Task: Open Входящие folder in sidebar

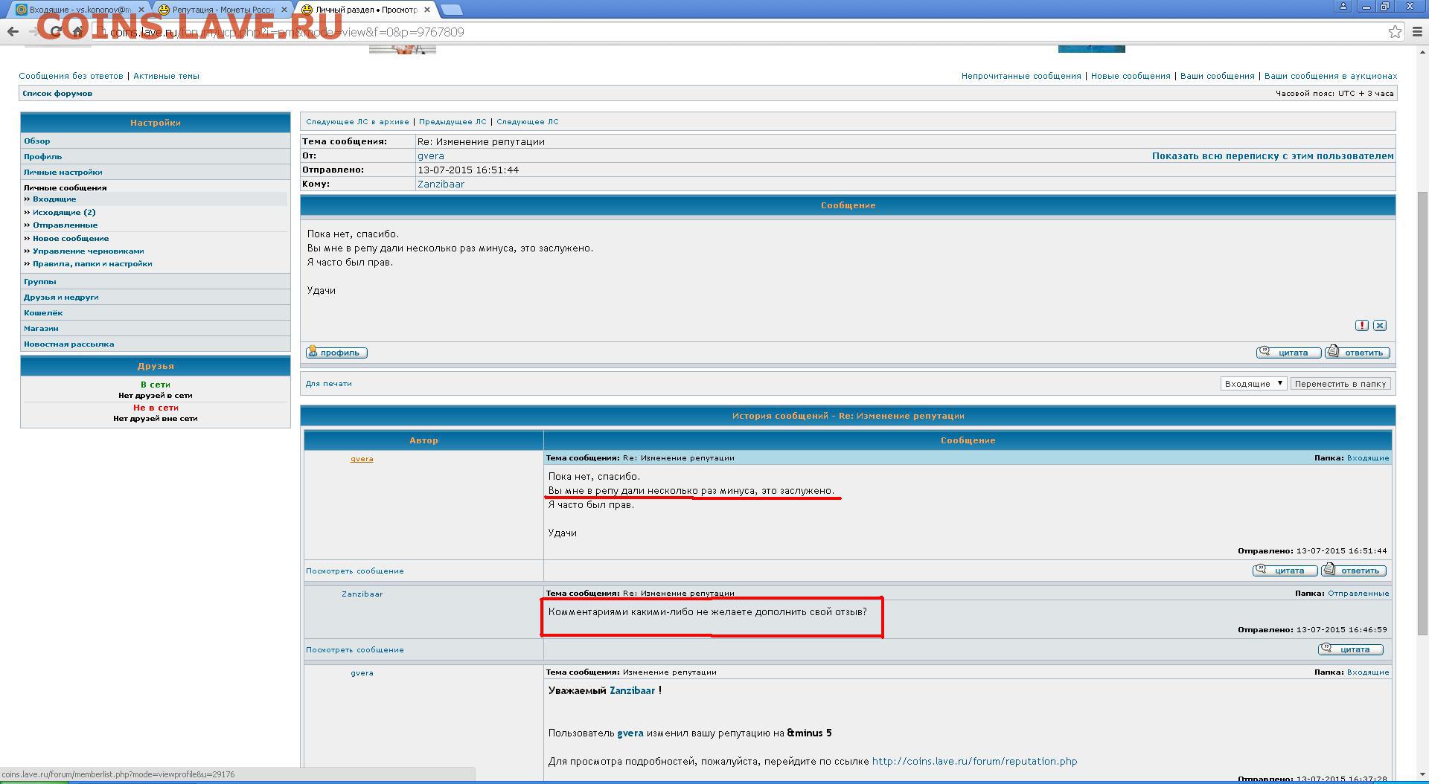Action: coord(54,199)
